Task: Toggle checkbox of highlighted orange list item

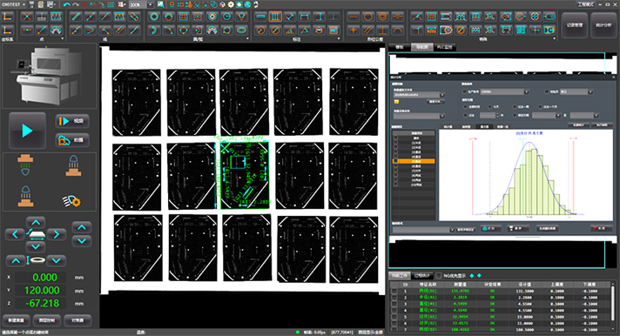Action: coord(395,161)
